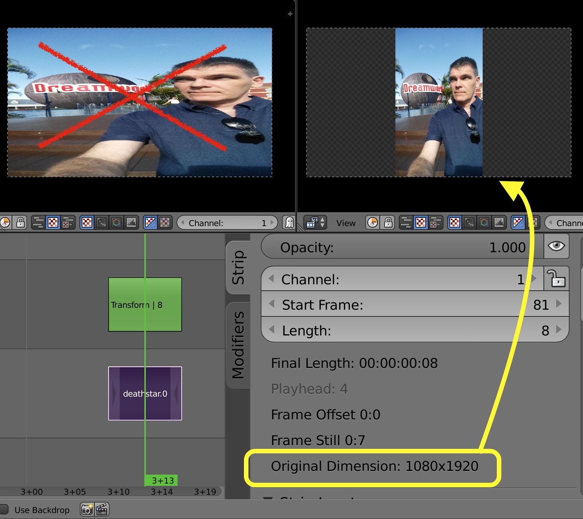The width and height of the screenshot is (583, 519).
Task: Switch to the Strip tab
Action: pyautogui.click(x=238, y=267)
